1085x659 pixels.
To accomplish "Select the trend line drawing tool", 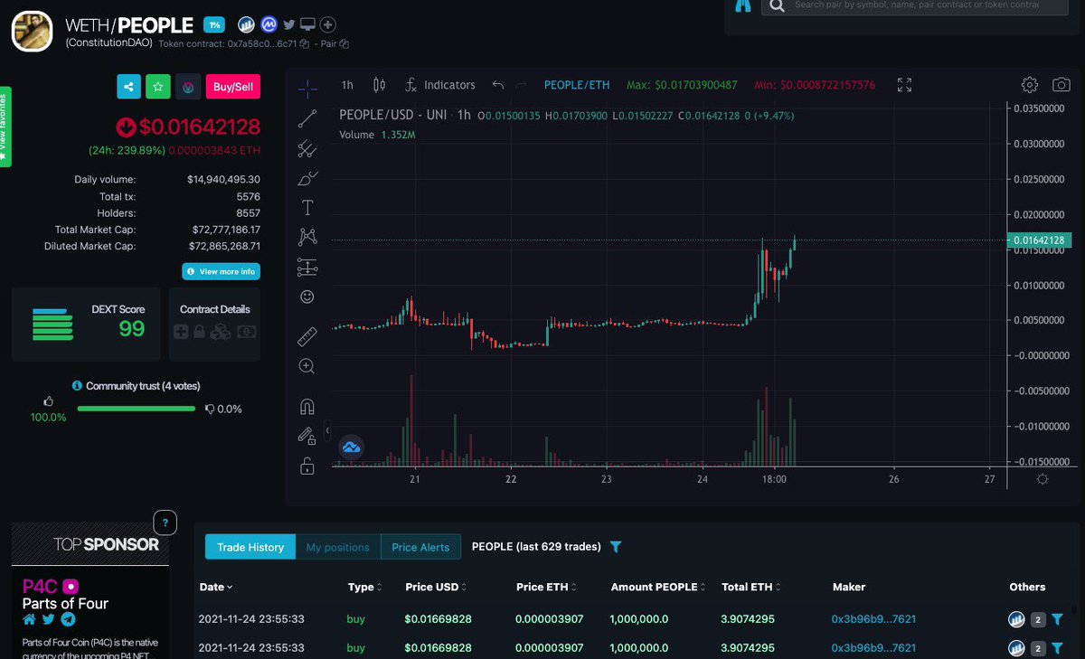I will tap(307, 118).
